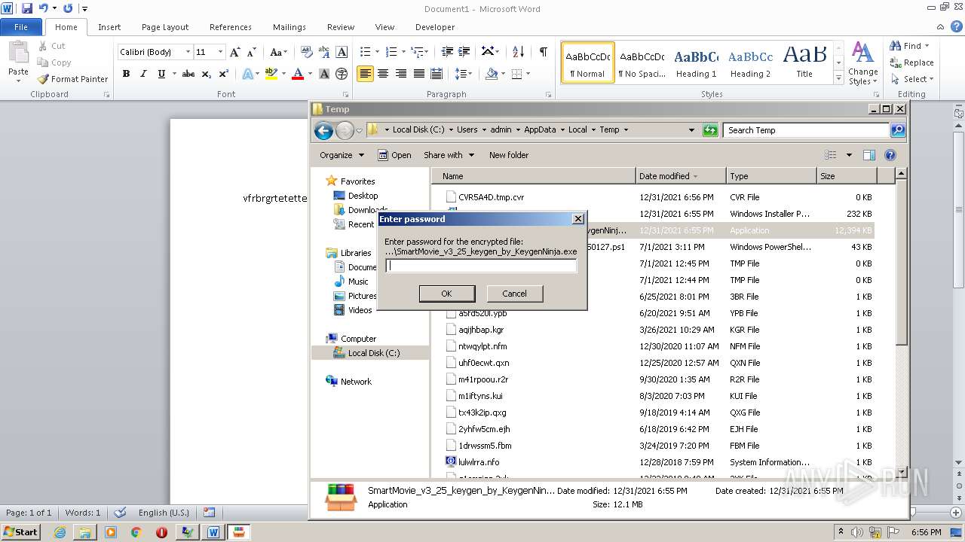Viewport: 965px width, 542px height.
Task: Expand bullets list dropdown arrow
Action: tap(378, 52)
